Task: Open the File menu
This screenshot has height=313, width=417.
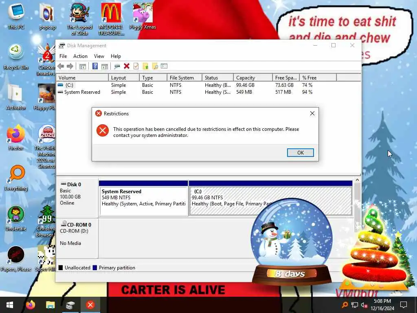Action: 63,56
